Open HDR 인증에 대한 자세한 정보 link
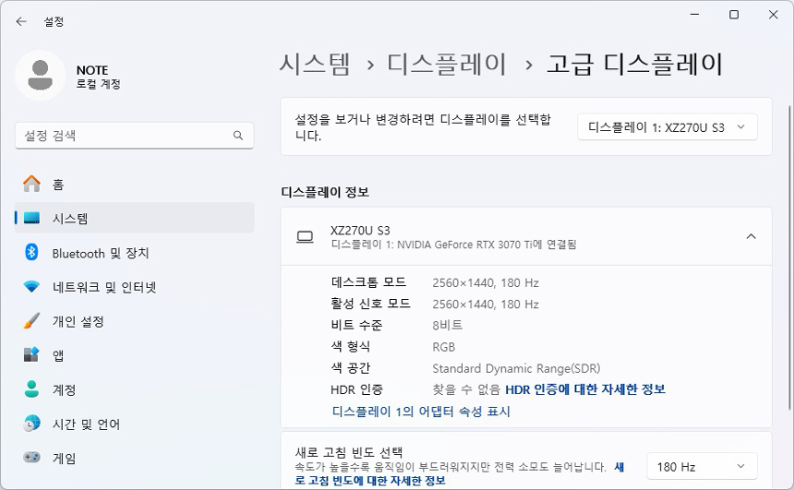The width and height of the screenshot is (794, 490). pos(585,389)
